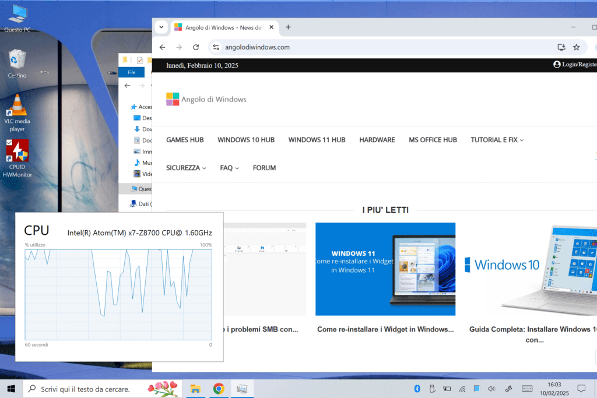Image resolution: width=597 pixels, height=398 pixels.
Task: Select the WINDOWS 11 HUB menu item
Action: [x=317, y=140]
